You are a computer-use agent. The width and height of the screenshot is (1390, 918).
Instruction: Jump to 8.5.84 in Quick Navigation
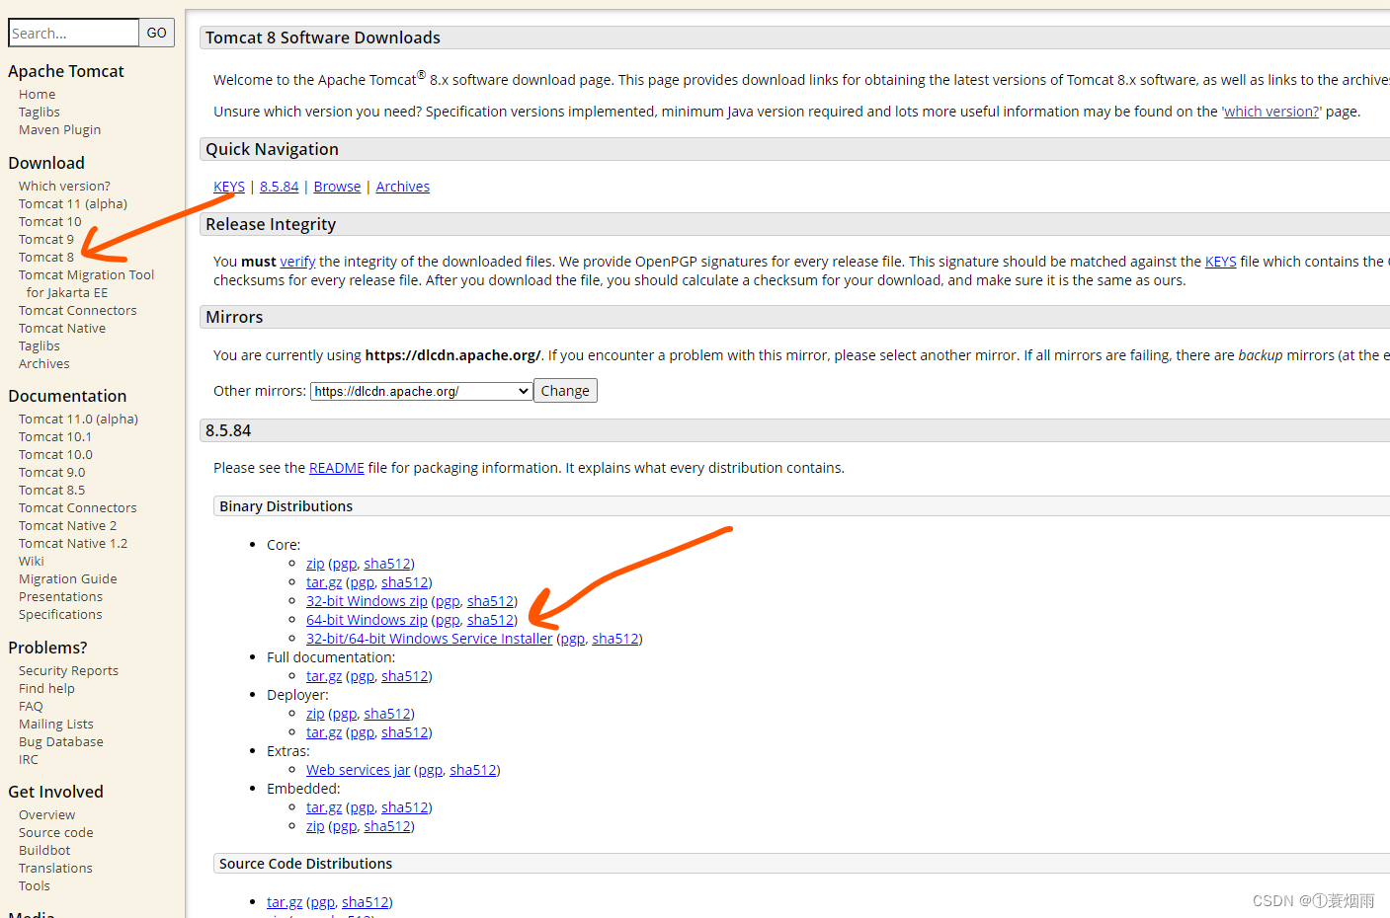279,187
